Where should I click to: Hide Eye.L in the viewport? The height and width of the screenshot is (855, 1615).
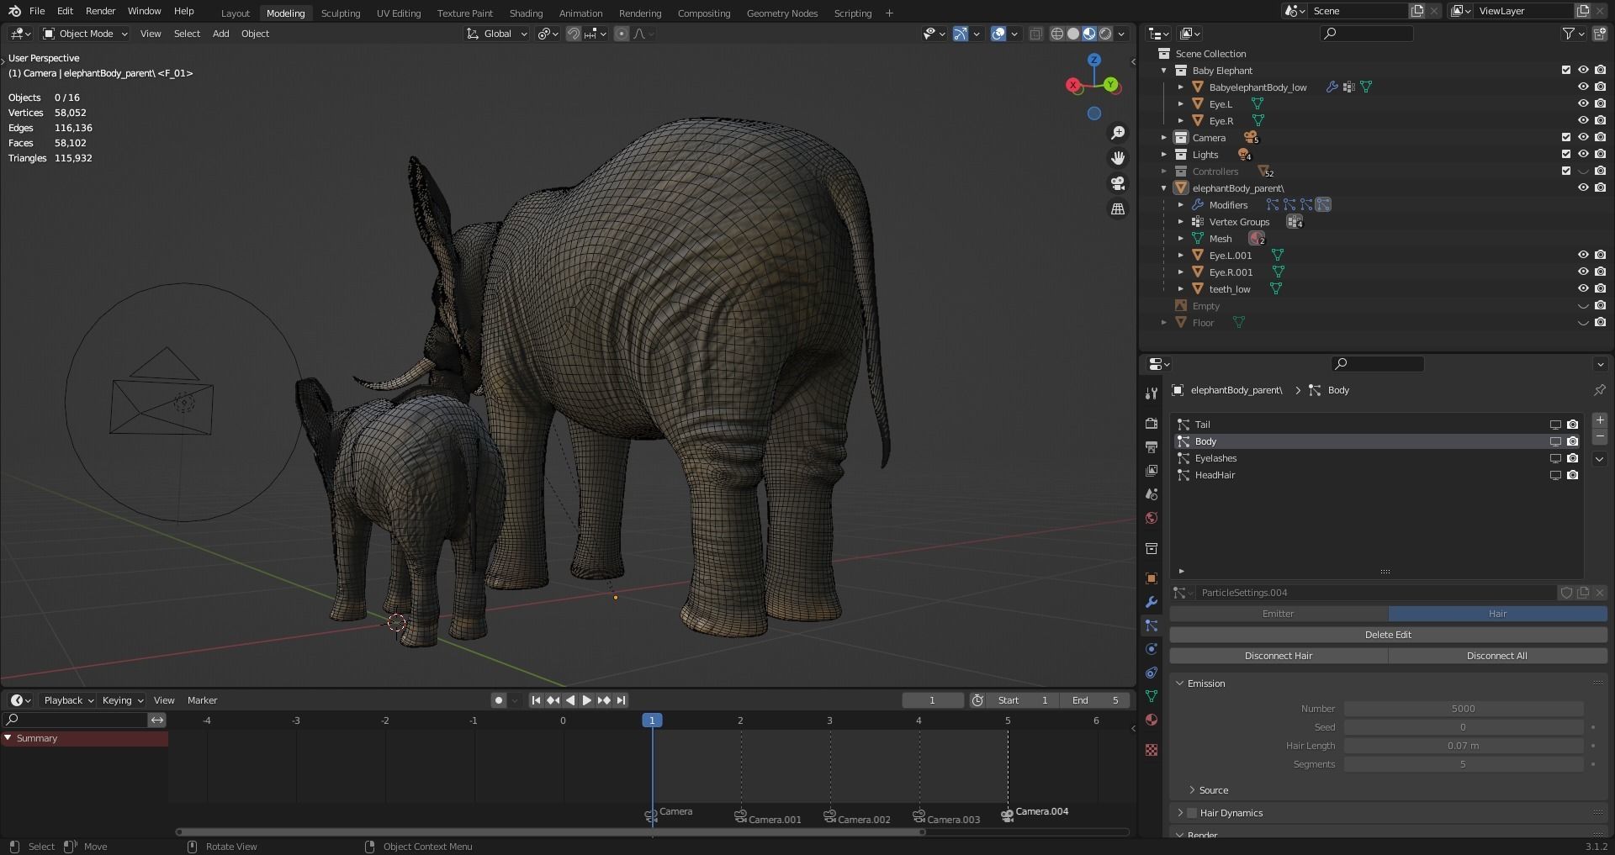click(x=1583, y=104)
